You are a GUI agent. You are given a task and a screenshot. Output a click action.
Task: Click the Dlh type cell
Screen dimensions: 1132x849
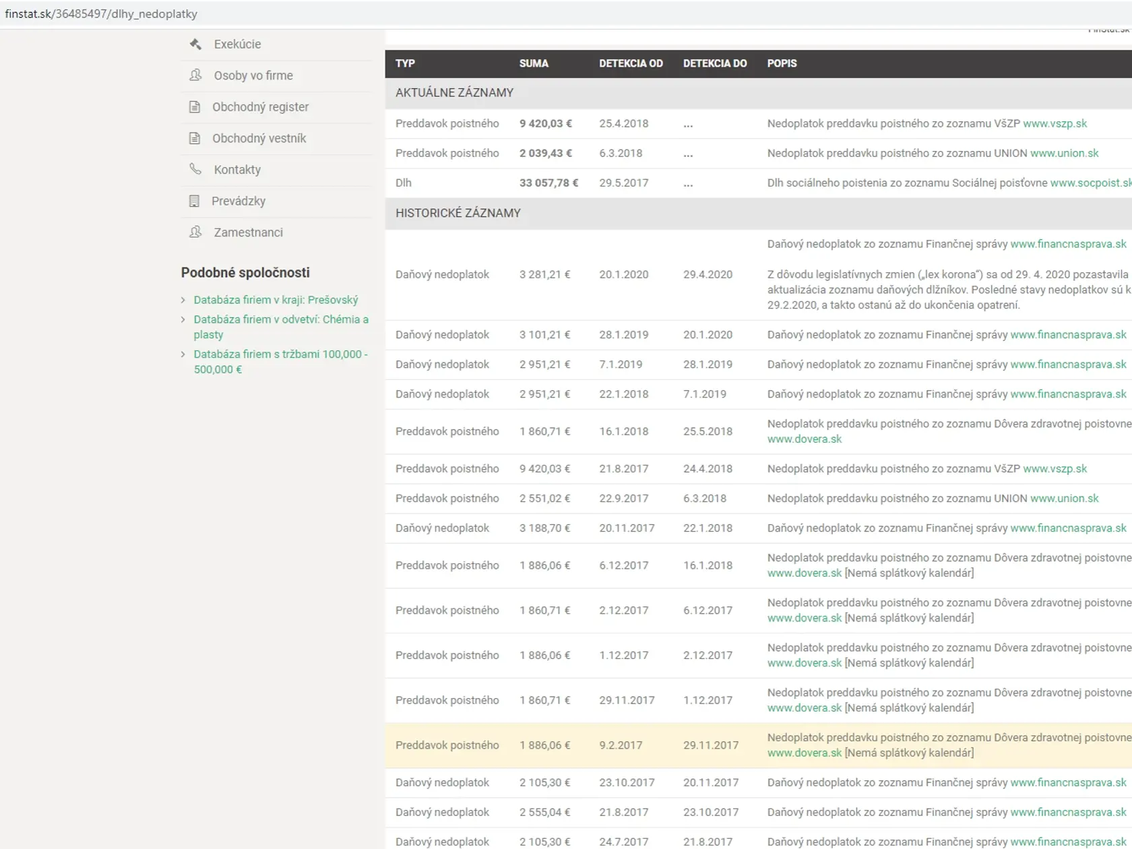(403, 183)
